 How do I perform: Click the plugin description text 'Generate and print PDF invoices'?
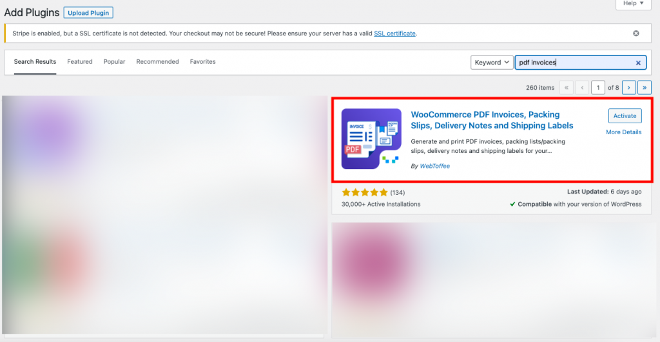tap(488, 146)
